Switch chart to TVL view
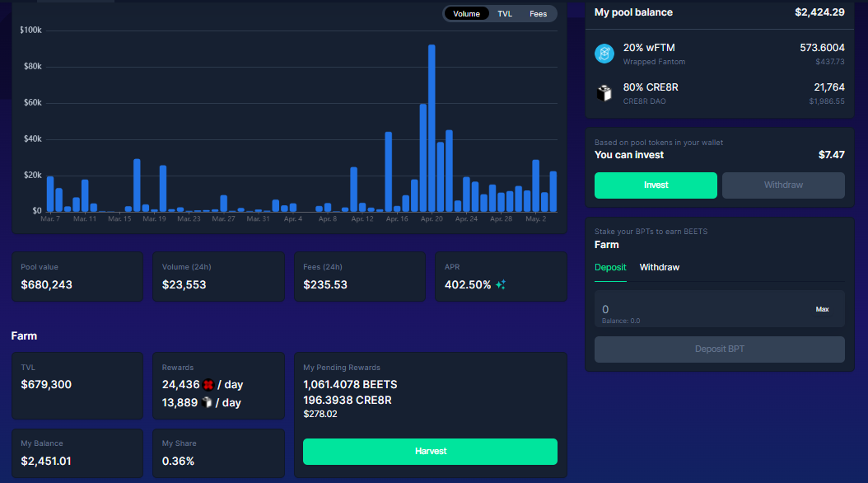The image size is (868, 483). 504,14
